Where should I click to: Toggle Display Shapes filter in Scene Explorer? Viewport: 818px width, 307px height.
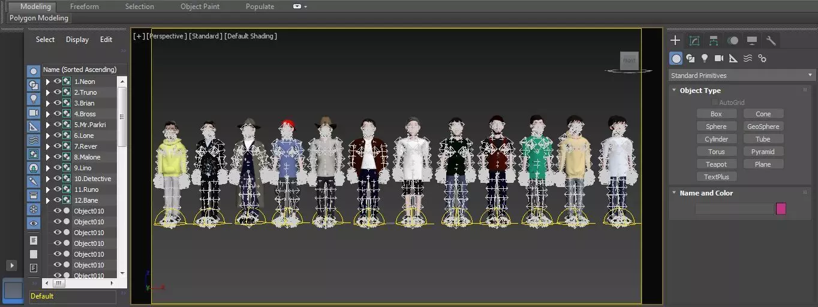coord(34,85)
